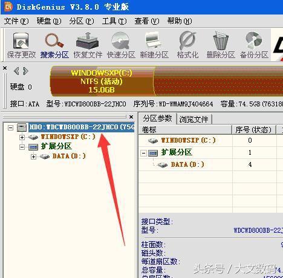Open the 帮助(H) menu
The width and height of the screenshot is (283, 278).
coord(180,21)
